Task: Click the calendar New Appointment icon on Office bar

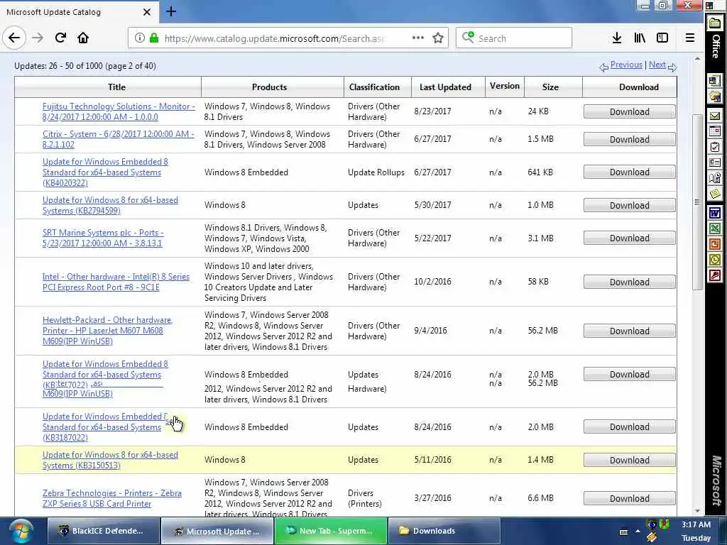Action: pos(715,131)
